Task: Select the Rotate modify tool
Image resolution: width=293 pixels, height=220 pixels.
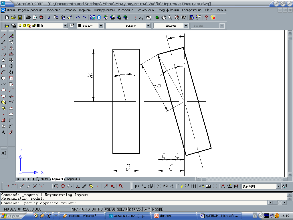Action: (x=11, y=72)
